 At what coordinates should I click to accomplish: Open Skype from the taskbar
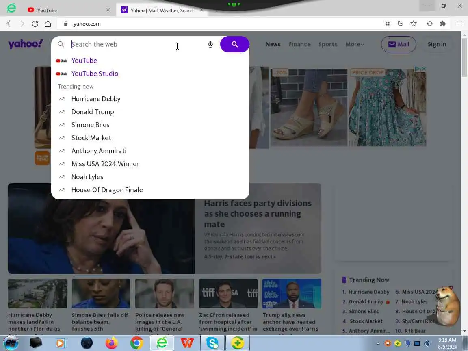click(x=212, y=343)
